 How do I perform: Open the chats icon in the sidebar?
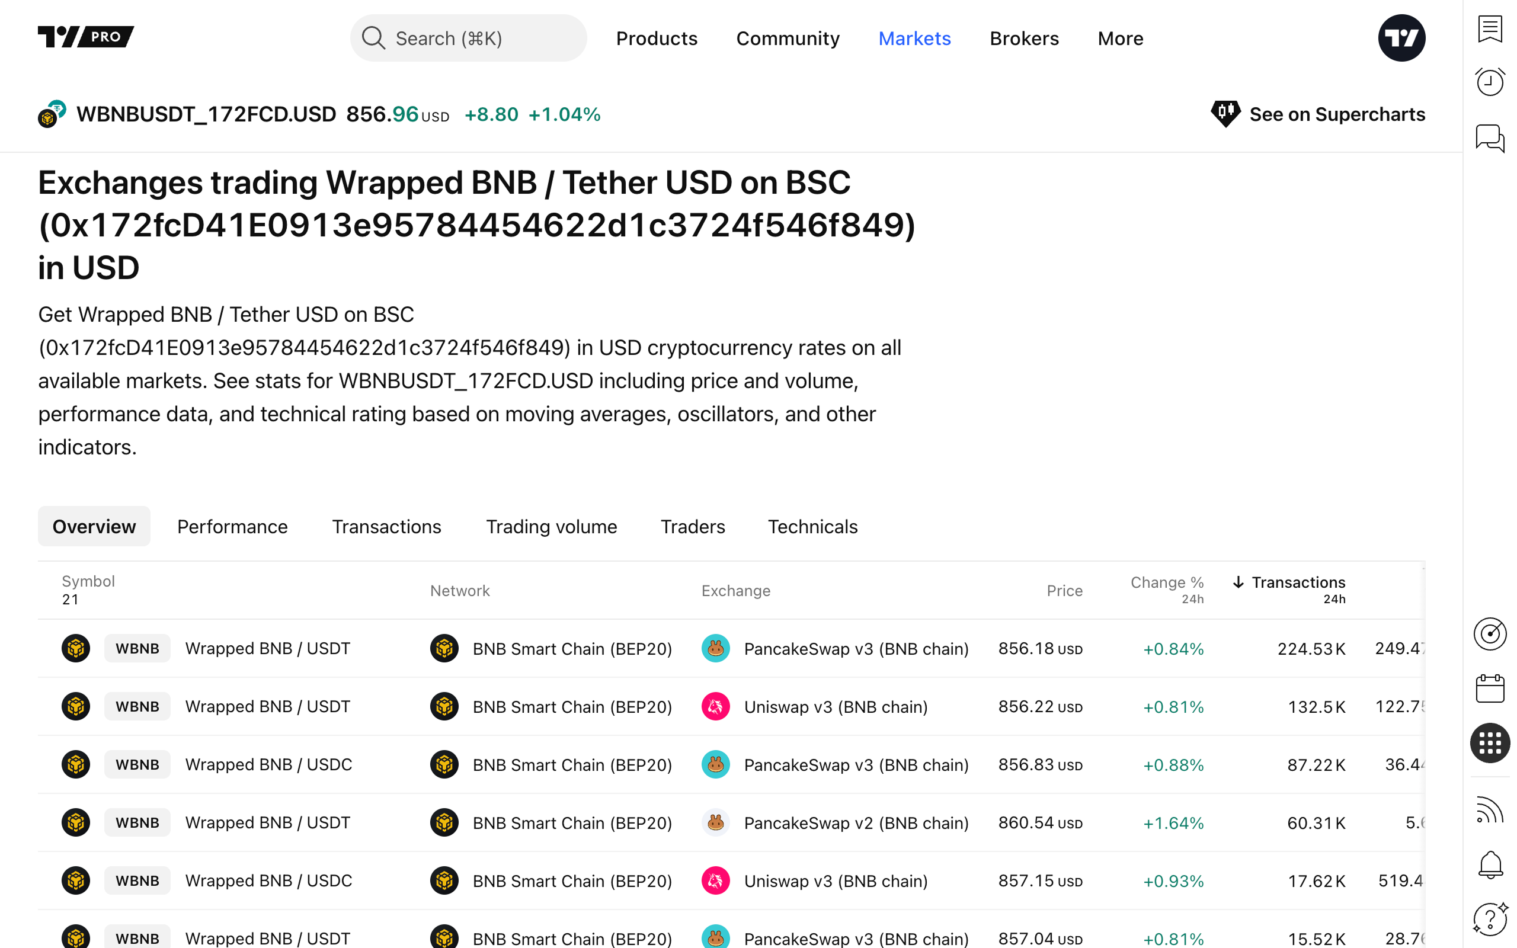point(1489,138)
